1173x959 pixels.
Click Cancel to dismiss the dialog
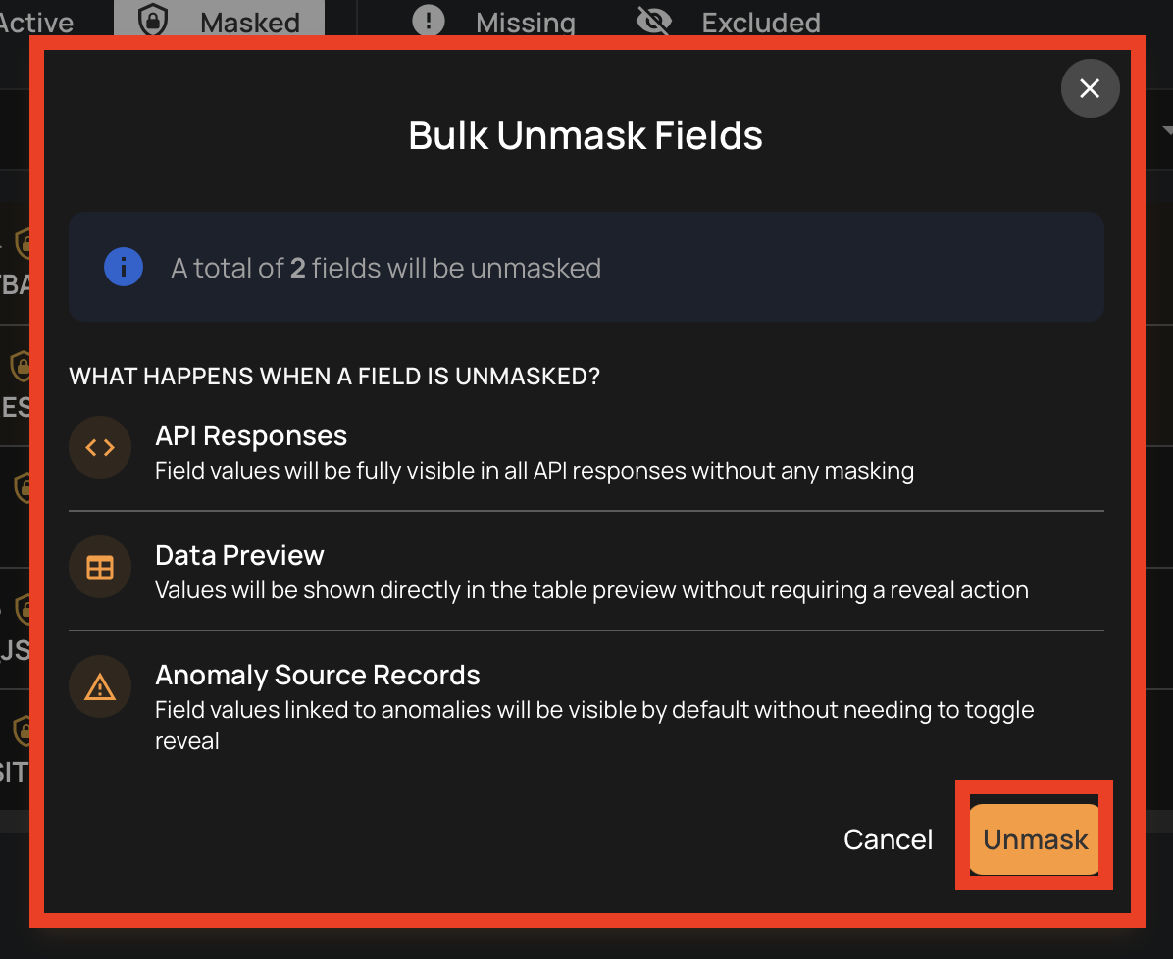pyautogui.click(x=888, y=839)
